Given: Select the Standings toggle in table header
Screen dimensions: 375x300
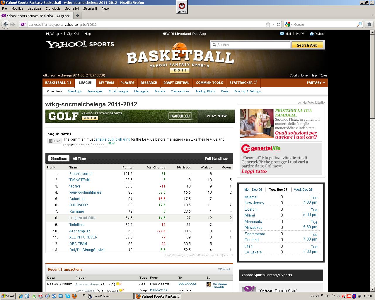Looking at the screenshot, I should [59, 158].
